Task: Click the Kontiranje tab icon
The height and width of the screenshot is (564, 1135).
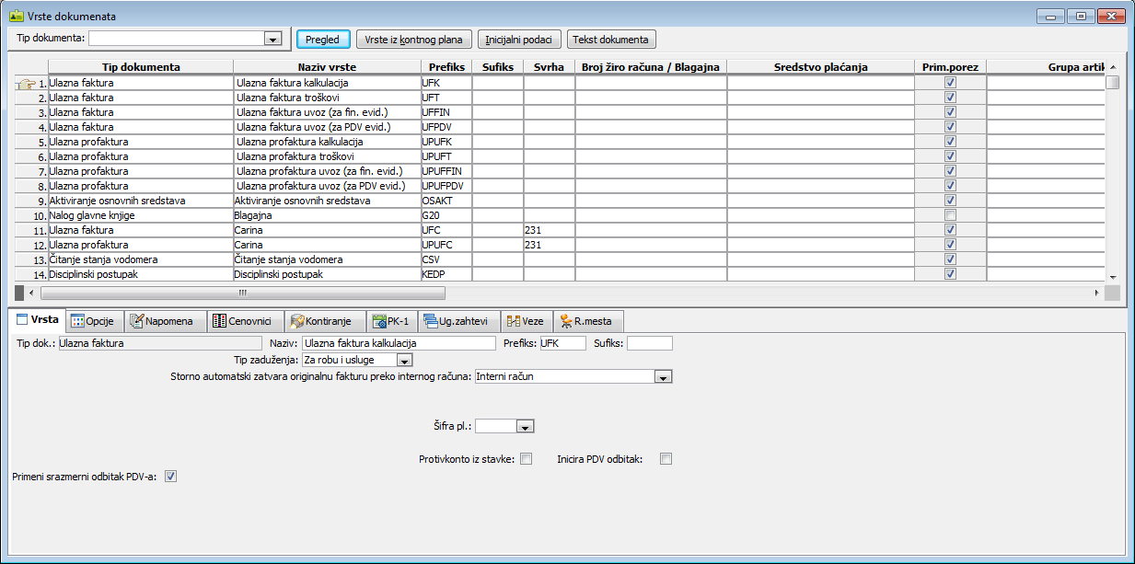Action: tap(297, 321)
